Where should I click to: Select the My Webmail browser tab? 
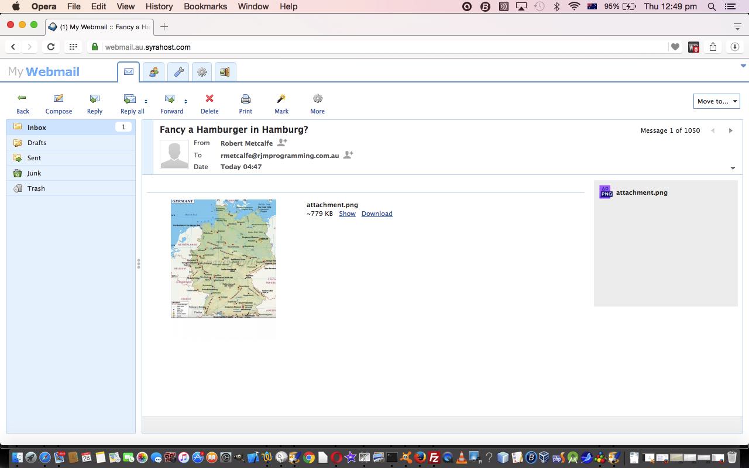(99, 26)
